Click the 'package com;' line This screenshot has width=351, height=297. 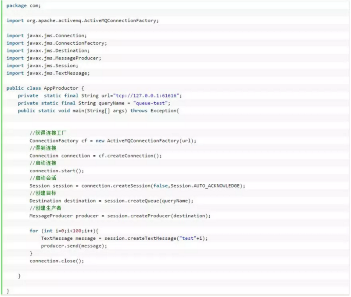[24, 6]
